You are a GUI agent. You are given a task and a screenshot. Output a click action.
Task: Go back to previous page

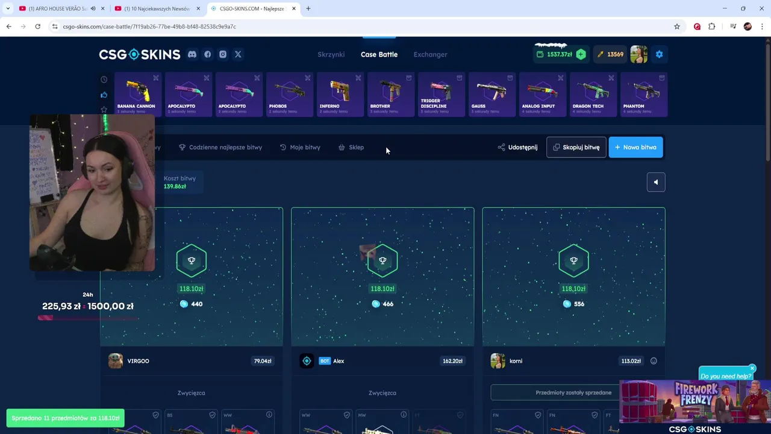pos(8,27)
